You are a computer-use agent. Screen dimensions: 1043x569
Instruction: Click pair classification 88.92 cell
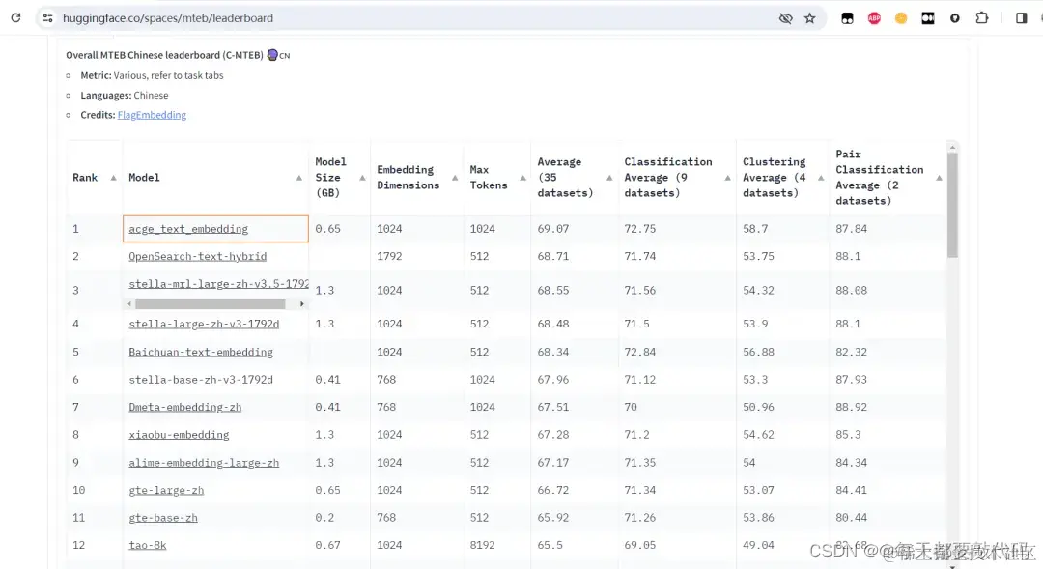(x=852, y=408)
